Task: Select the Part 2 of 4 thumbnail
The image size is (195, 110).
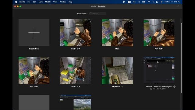Action: pos(34,71)
